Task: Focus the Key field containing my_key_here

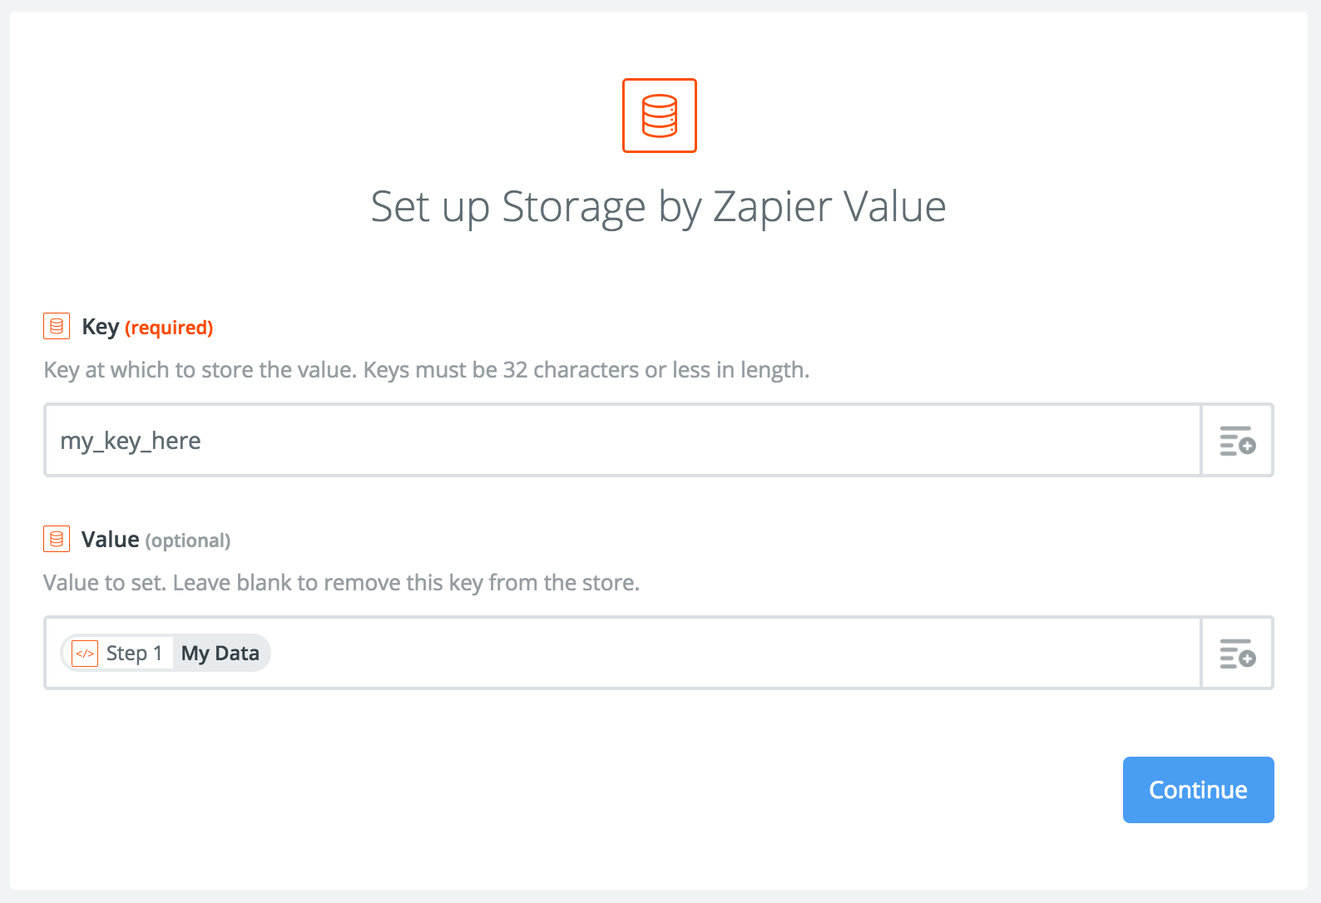Action: coord(623,440)
